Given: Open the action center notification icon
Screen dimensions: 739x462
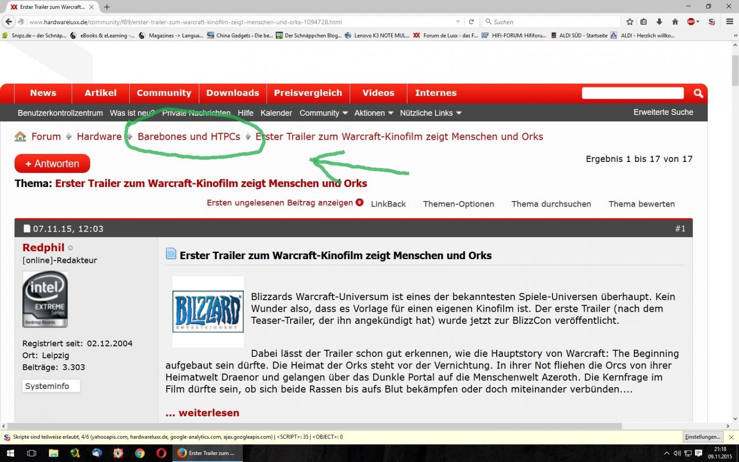Looking at the screenshot, I should tap(699, 453).
